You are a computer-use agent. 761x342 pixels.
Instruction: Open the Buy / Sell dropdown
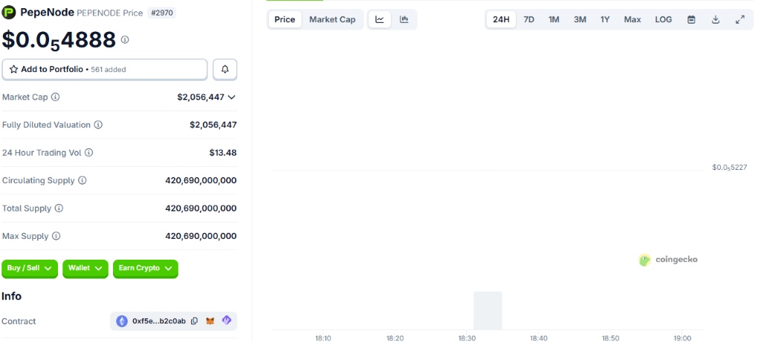(x=30, y=269)
